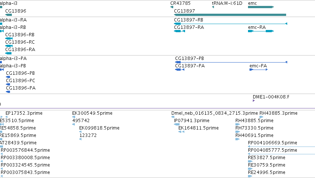Image resolution: width=315 pixels, height=178 pixels.
Task: Click the tRNA:M-i:61D gene arrow
Action: 213,7
